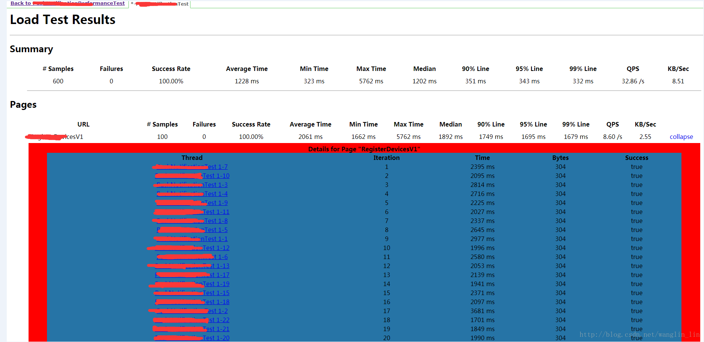Click Pages average time '2061 ms'
The image size is (704, 342).
(x=310, y=137)
